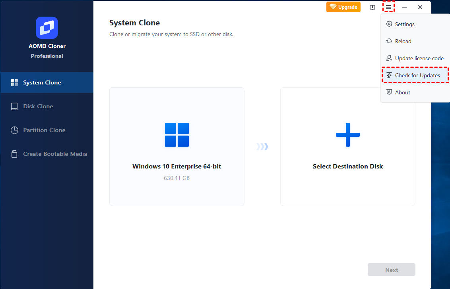Screen dimensions: 450x289
Task: Click the Check for Updates arrow icon
Action: tap(389, 75)
